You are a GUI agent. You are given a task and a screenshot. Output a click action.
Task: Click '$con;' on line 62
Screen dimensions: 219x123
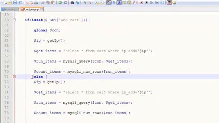pyautogui.click(x=55, y=30)
